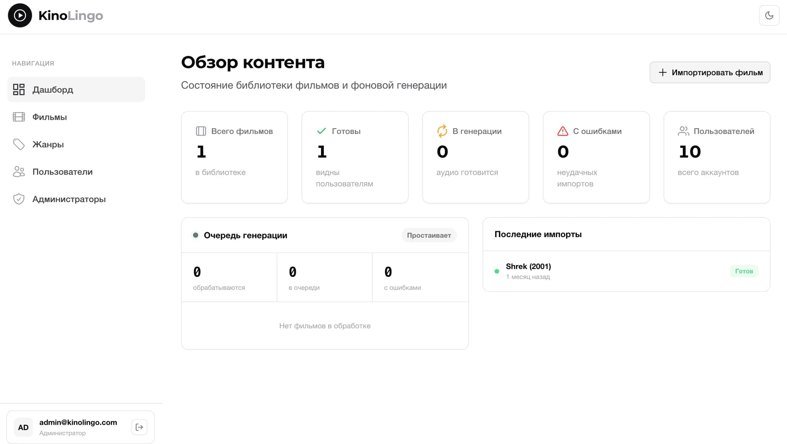787x444 pixels.
Task: Open the Администраторы page
Action: tap(76, 199)
